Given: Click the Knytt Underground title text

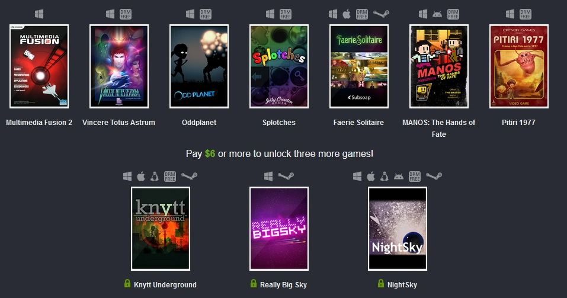Looking at the screenshot, I should coord(165,285).
